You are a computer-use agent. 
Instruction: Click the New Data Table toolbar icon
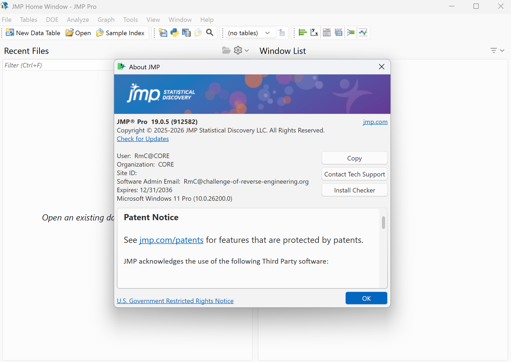[x=10, y=33]
